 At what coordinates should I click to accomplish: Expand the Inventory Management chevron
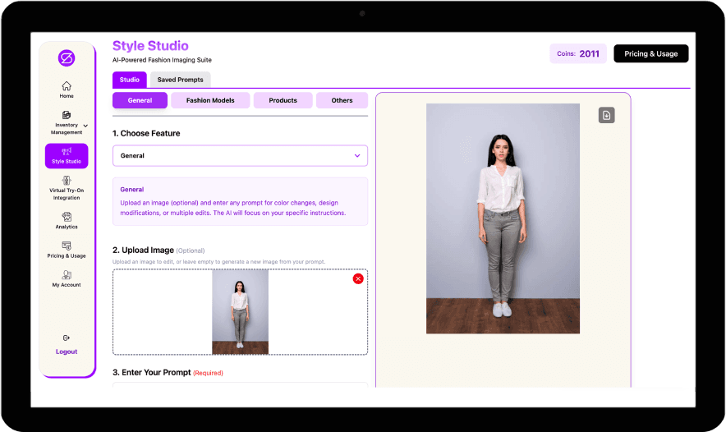[x=85, y=126]
